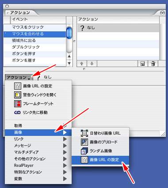168x188 pixels.
Task: Move action up with the up arrow
Action: pos(82,64)
